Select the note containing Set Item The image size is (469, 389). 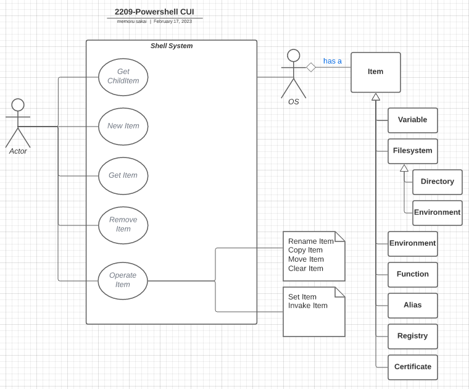point(314,312)
